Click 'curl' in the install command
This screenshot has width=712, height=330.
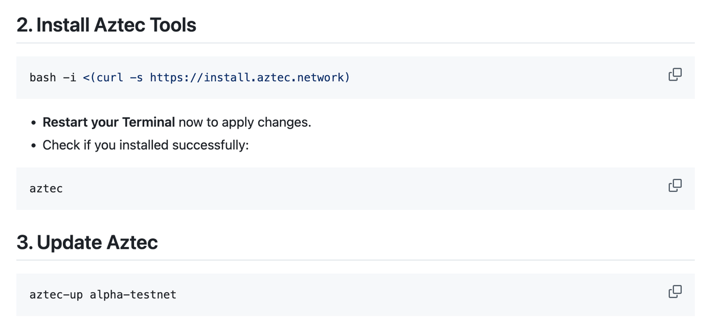(111, 78)
